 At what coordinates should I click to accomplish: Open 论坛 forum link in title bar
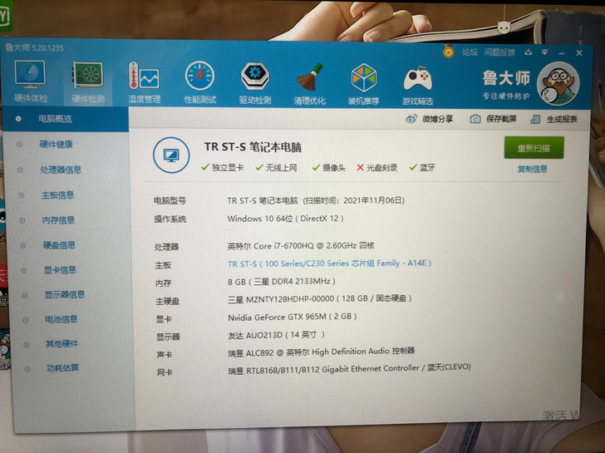[470, 52]
